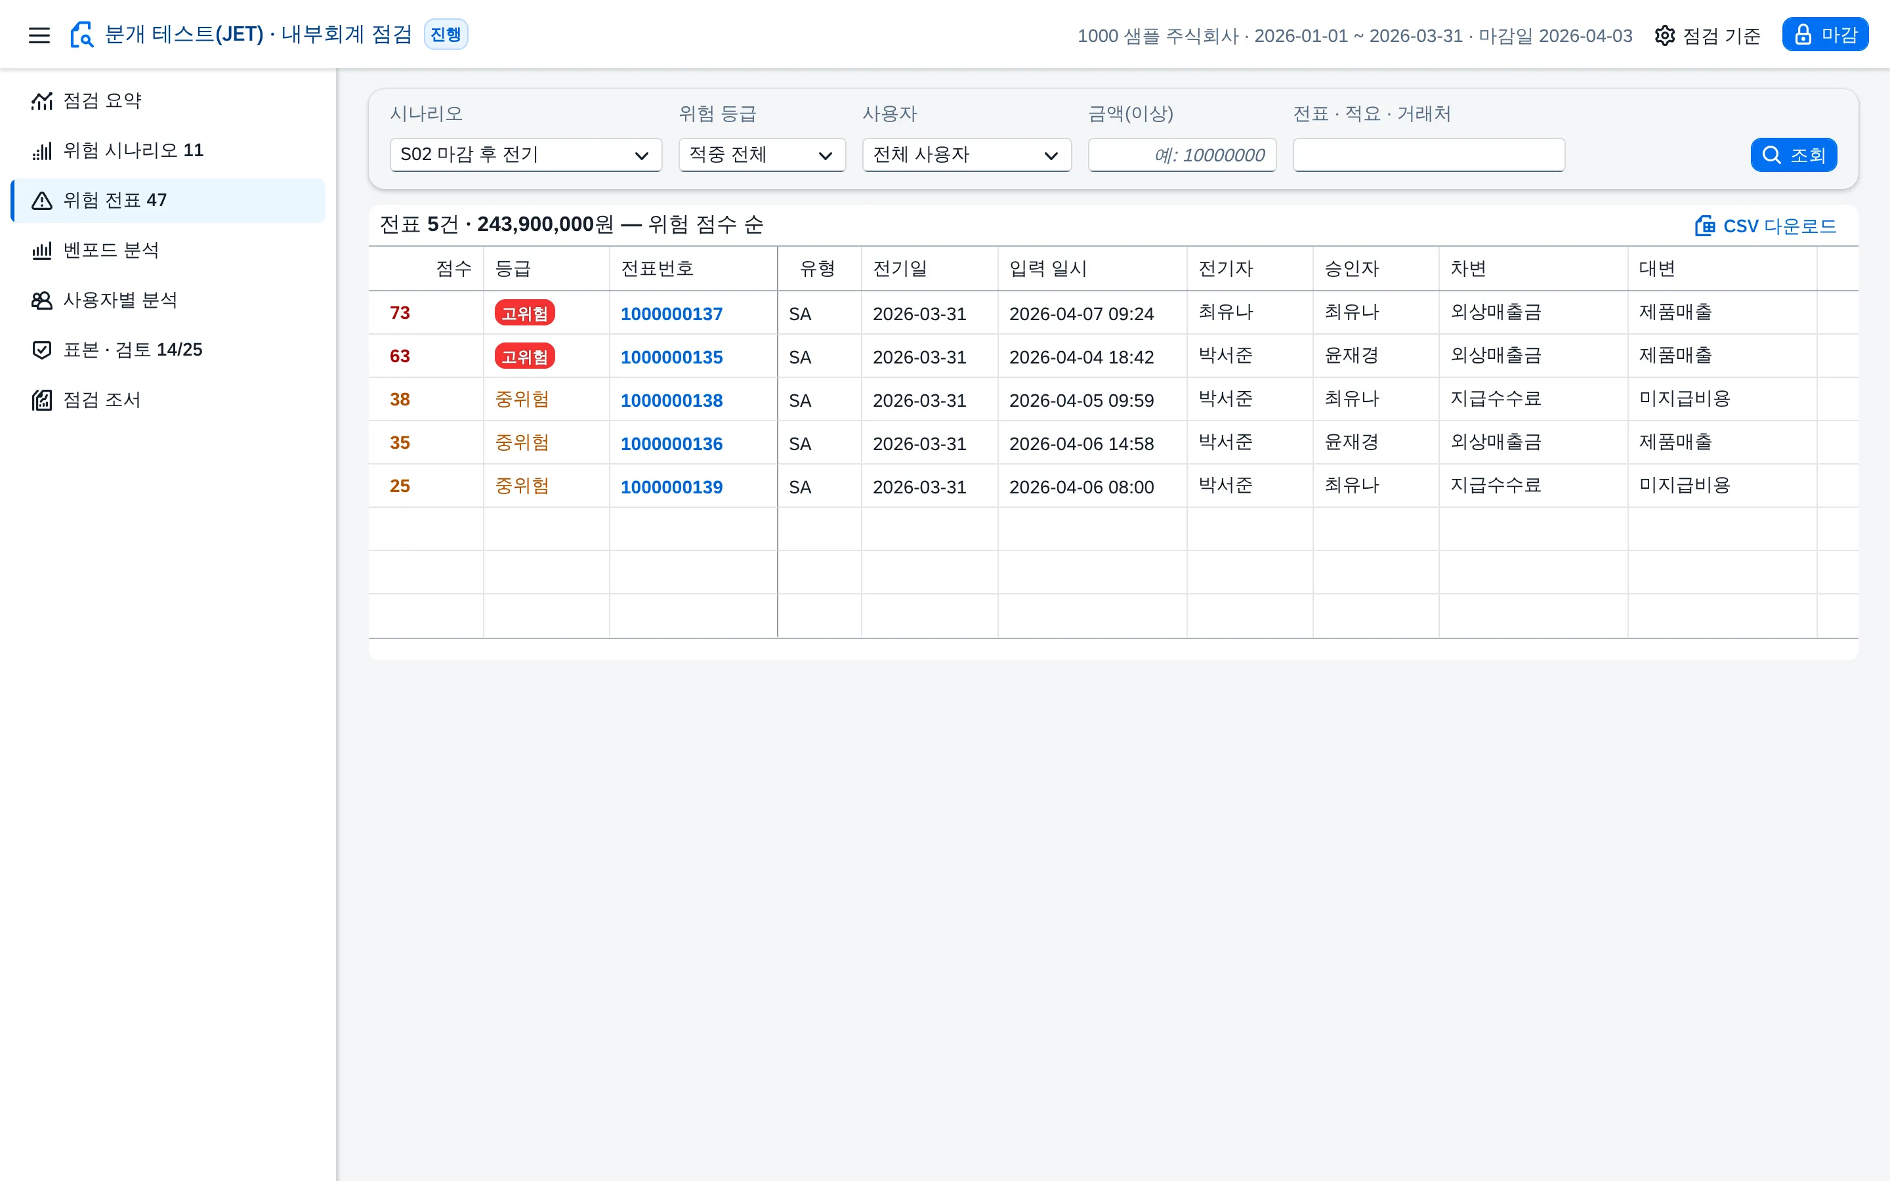
Task: Focus the 전표 · 적요 · 거래처 search field
Action: [x=1429, y=155]
